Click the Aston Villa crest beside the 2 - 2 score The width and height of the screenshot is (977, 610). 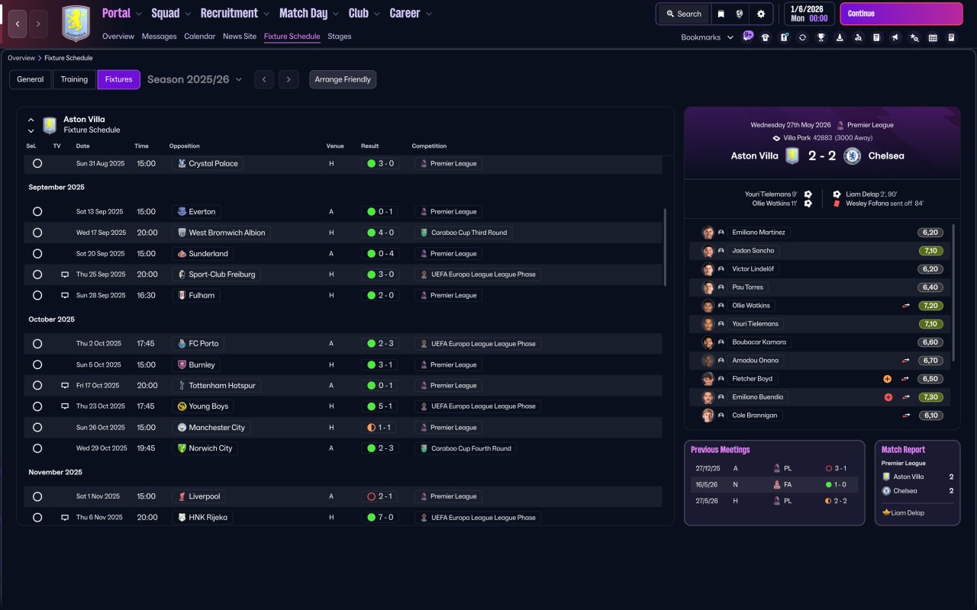click(x=792, y=156)
